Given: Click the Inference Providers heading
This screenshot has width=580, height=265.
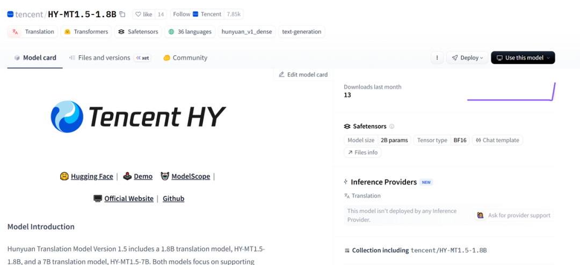Looking at the screenshot, I should (x=383, y=182).
